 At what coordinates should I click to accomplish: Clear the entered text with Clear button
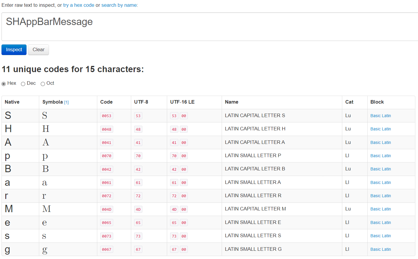click(x=38, y=49)
